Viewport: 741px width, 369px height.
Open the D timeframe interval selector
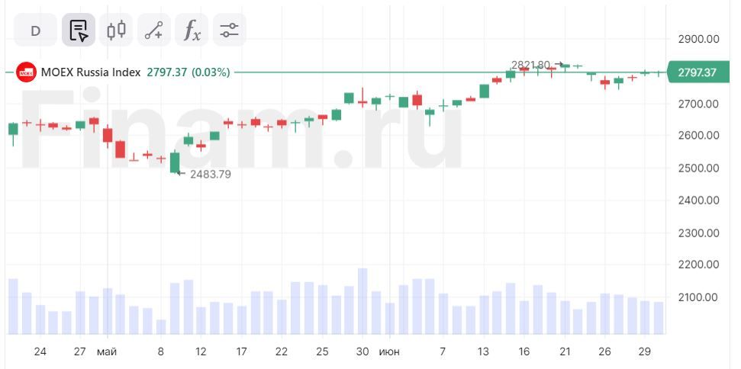pos(35,30)
